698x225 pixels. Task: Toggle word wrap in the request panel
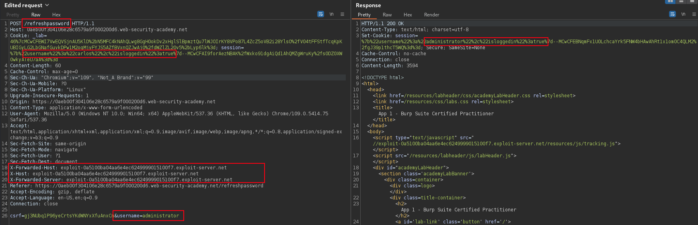pyautogui.click(x=320, y=14)
